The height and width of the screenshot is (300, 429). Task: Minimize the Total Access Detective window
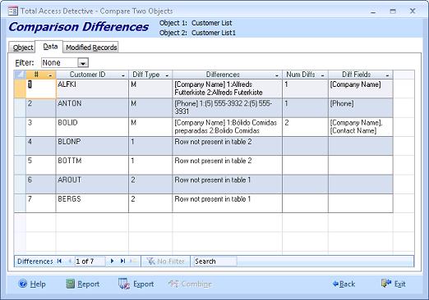pyautogui.click(x=373, y=11)
